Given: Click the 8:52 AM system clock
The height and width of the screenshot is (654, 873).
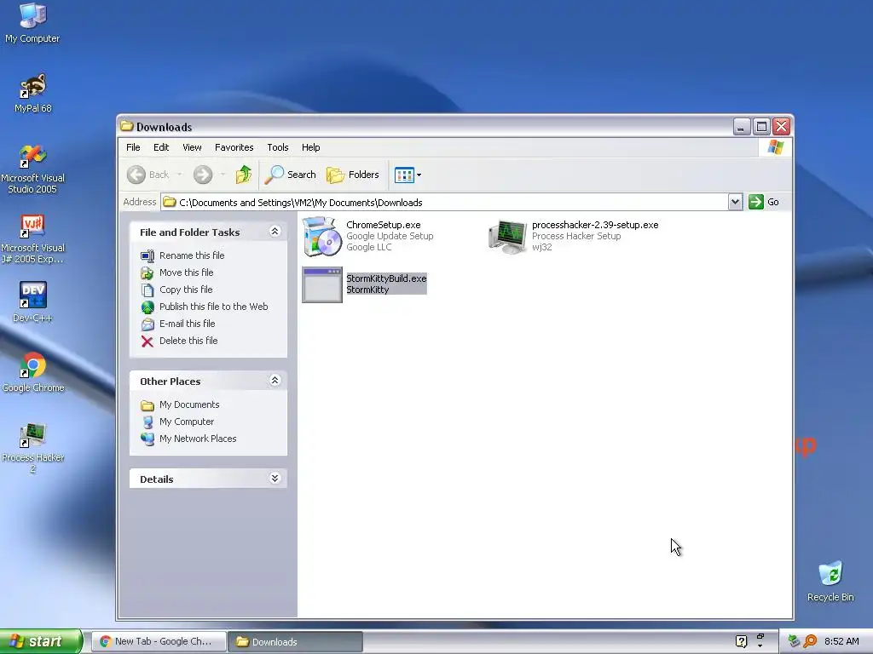Looking at the screenshot, I should click(x=841, y=641).
